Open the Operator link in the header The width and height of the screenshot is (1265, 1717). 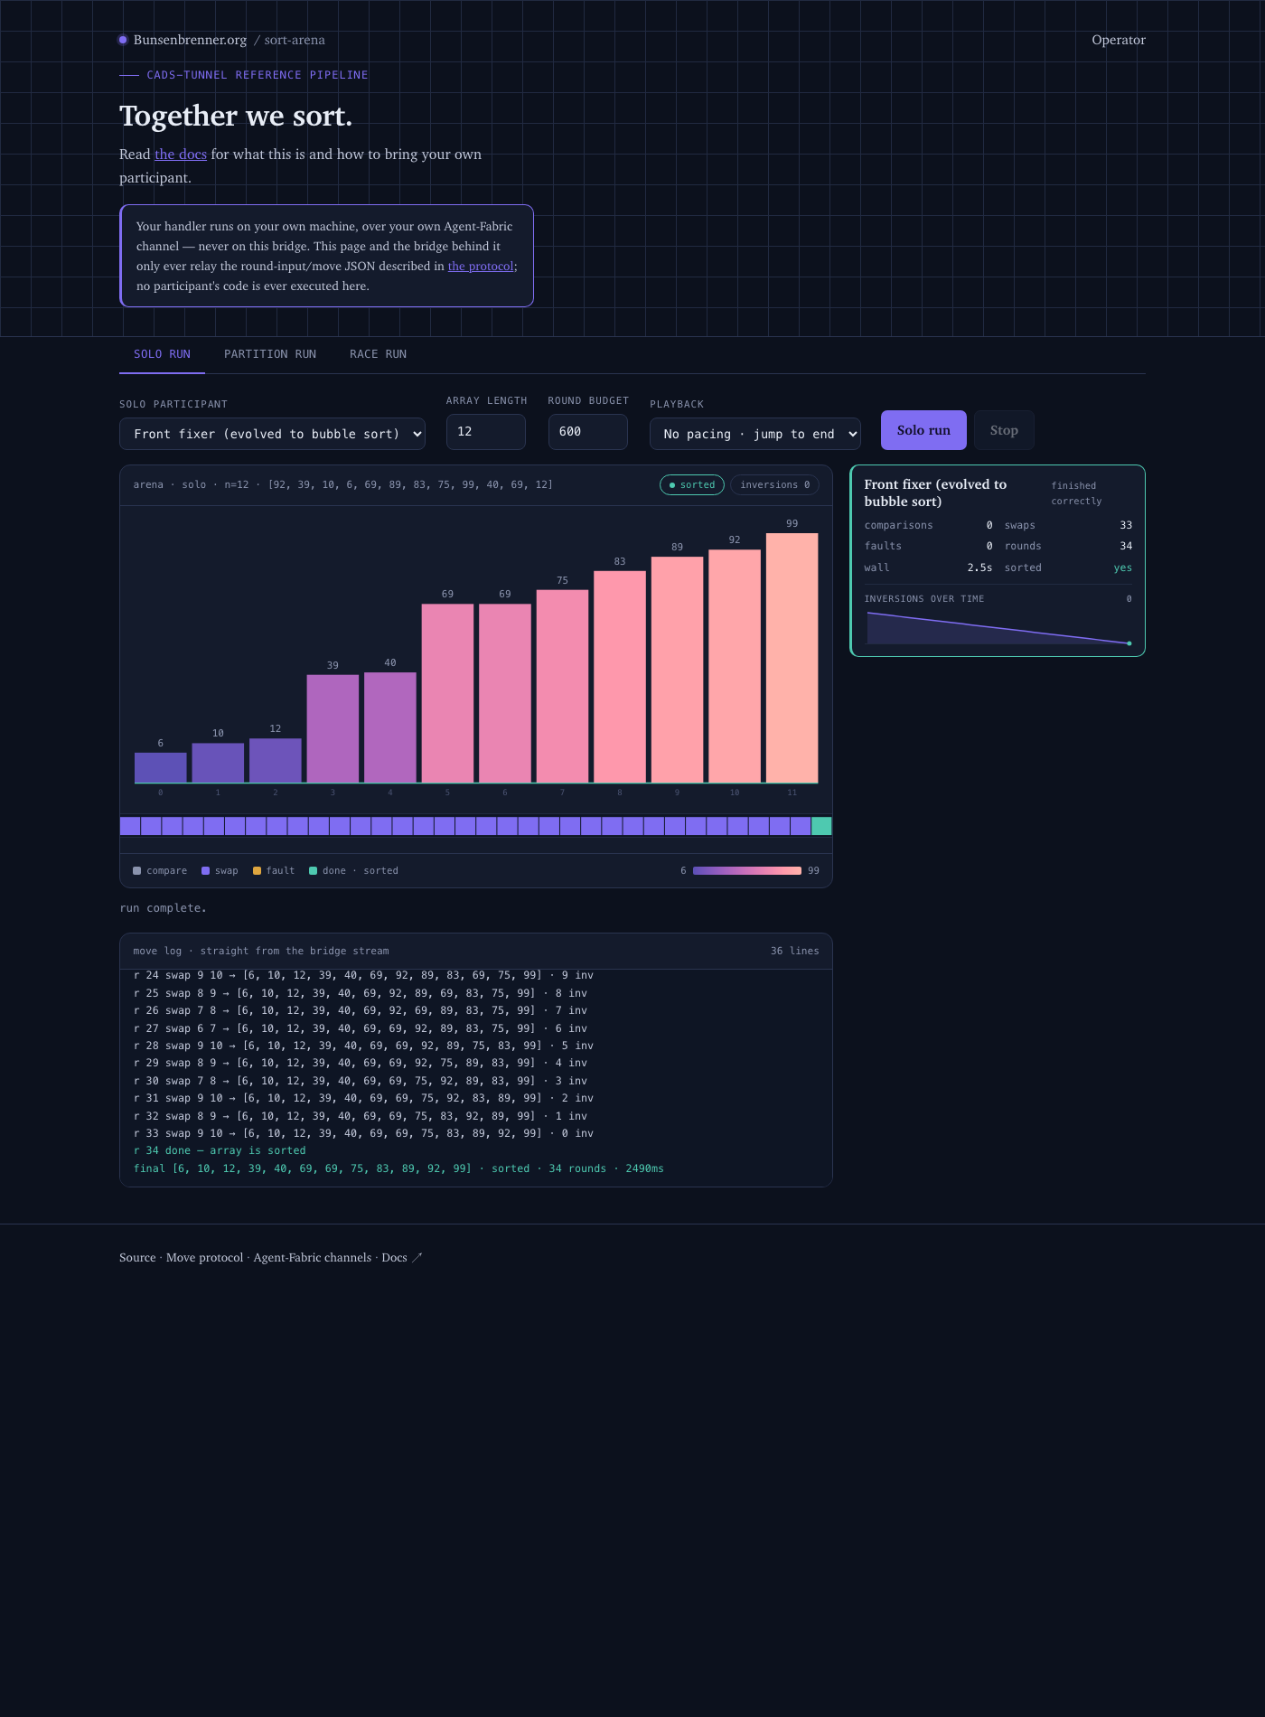coord(1119,40)
